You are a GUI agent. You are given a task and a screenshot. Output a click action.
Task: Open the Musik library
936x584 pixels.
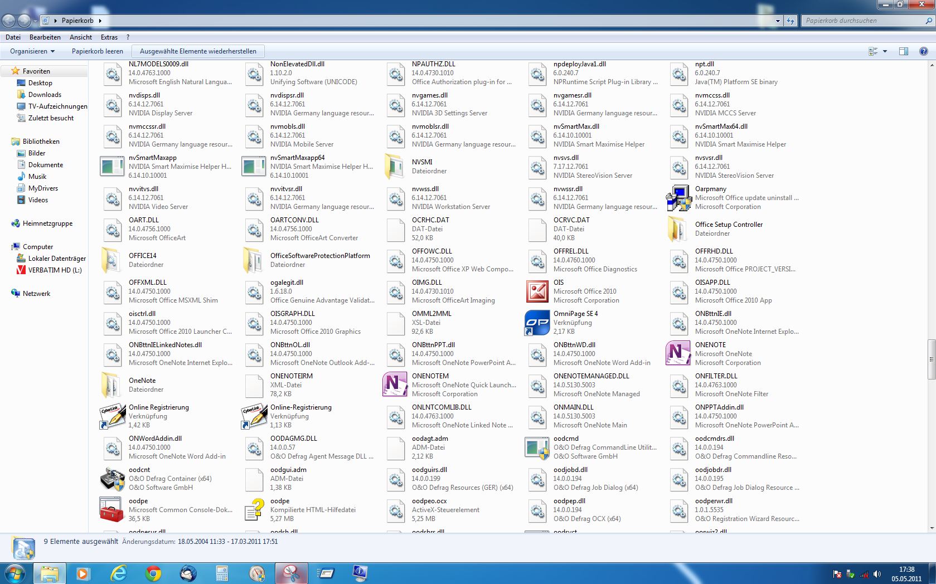37,177
